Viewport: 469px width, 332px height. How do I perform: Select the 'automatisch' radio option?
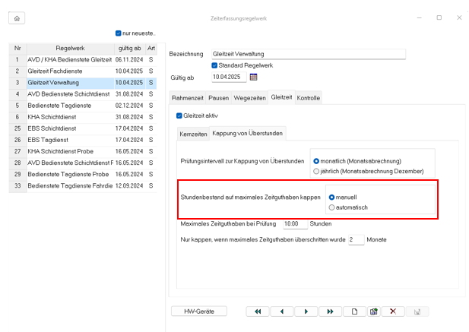pos(331,207)
